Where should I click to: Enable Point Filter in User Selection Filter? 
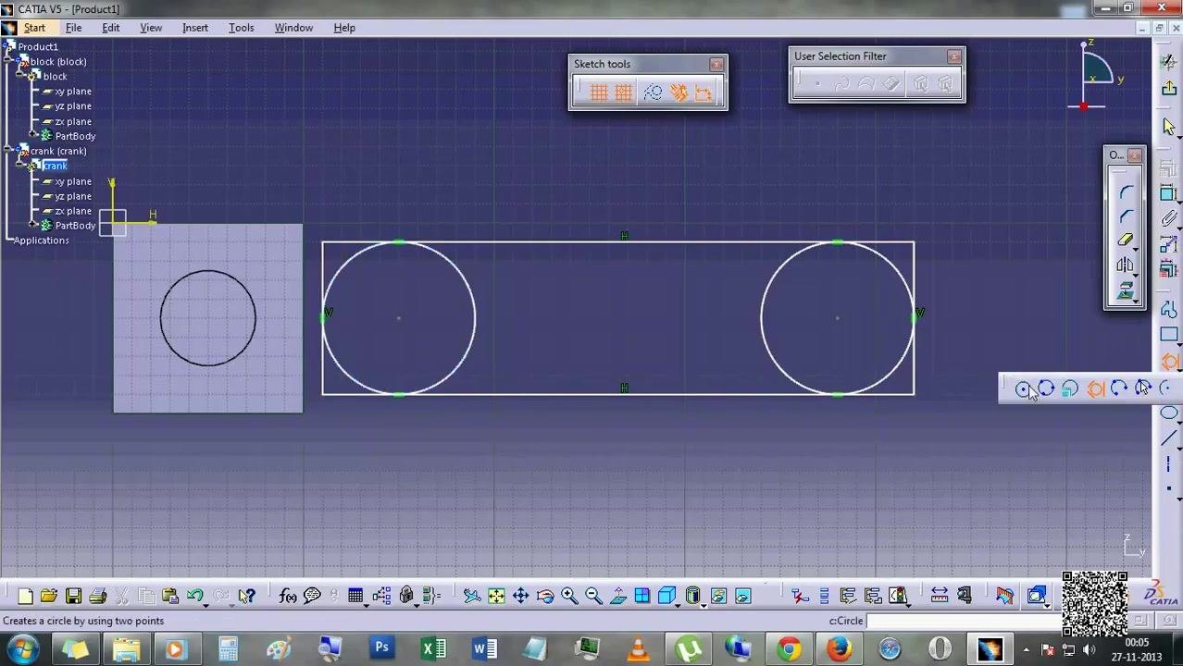tap(817, 85)
